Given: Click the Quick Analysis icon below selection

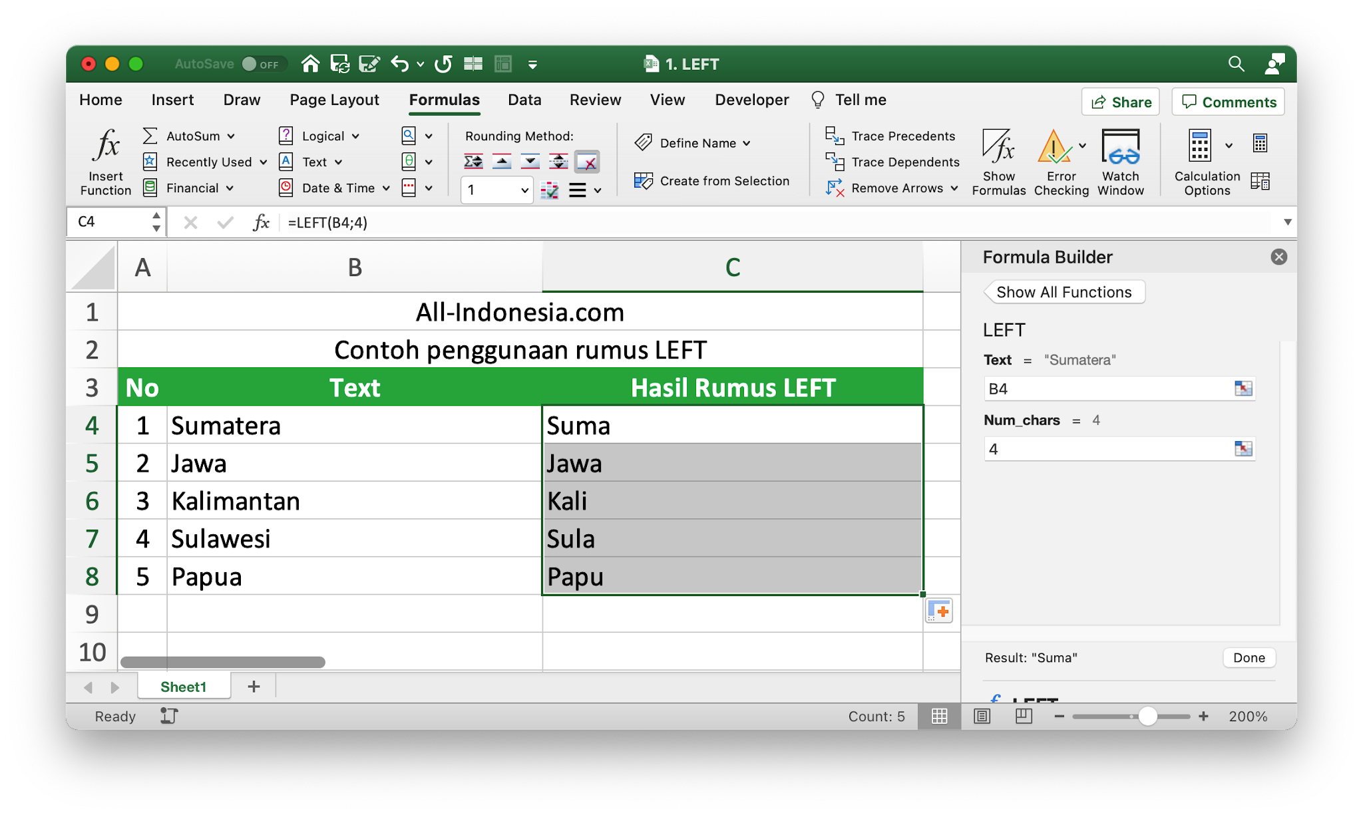Looking at the screenshot, I should pos(939,610).
